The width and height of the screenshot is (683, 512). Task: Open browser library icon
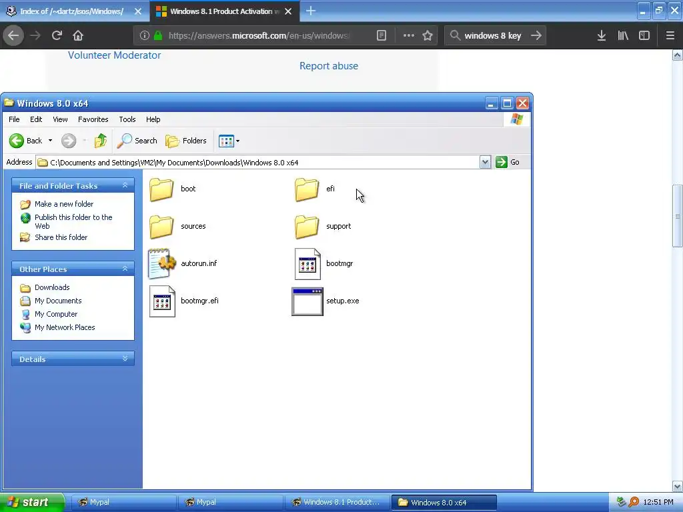click(623, 36)
